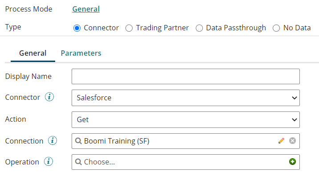Clear the selected connection with gray X

pos(292,141)
